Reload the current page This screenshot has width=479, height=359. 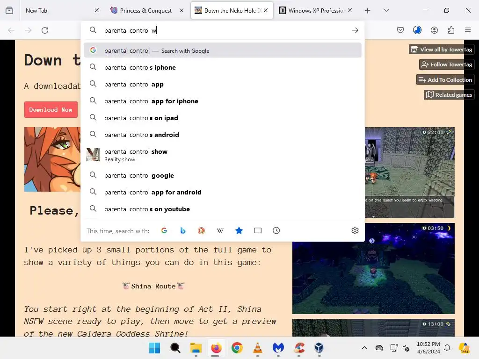point(45,30)
